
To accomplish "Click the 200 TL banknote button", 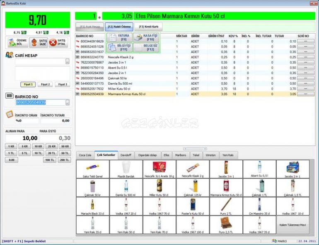I will [x=65, y=160].
